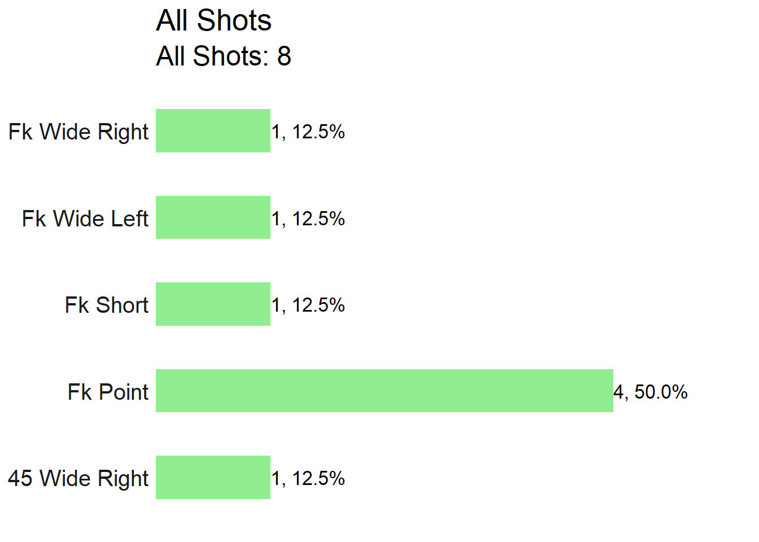The width and height of the screenshot is (759, 542).
Task: Click the Fk Point green bar
Action: pos(385,391)
